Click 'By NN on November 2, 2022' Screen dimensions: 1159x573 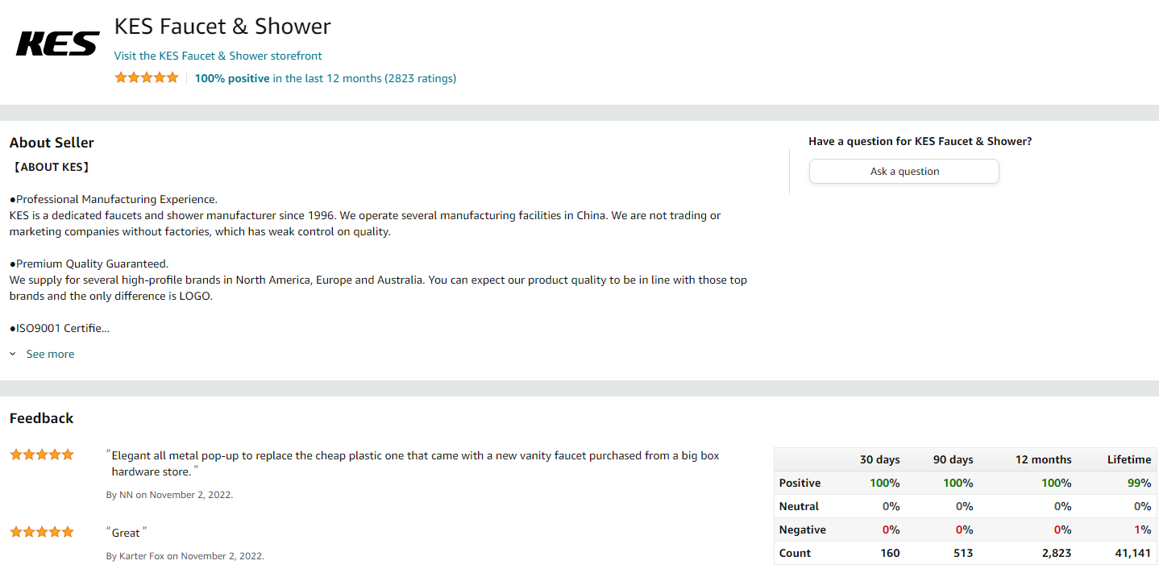tap(169, 495)
